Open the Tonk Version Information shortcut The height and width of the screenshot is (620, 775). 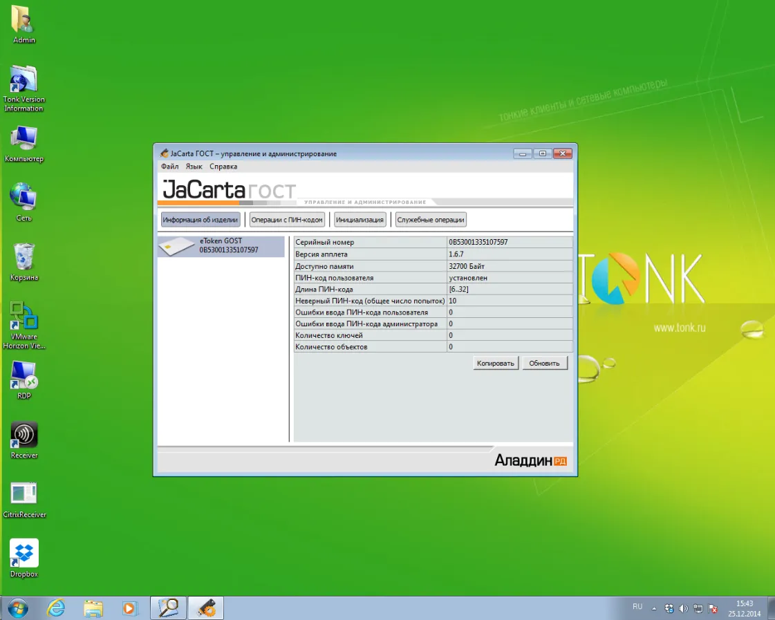[x=24, y=89]
